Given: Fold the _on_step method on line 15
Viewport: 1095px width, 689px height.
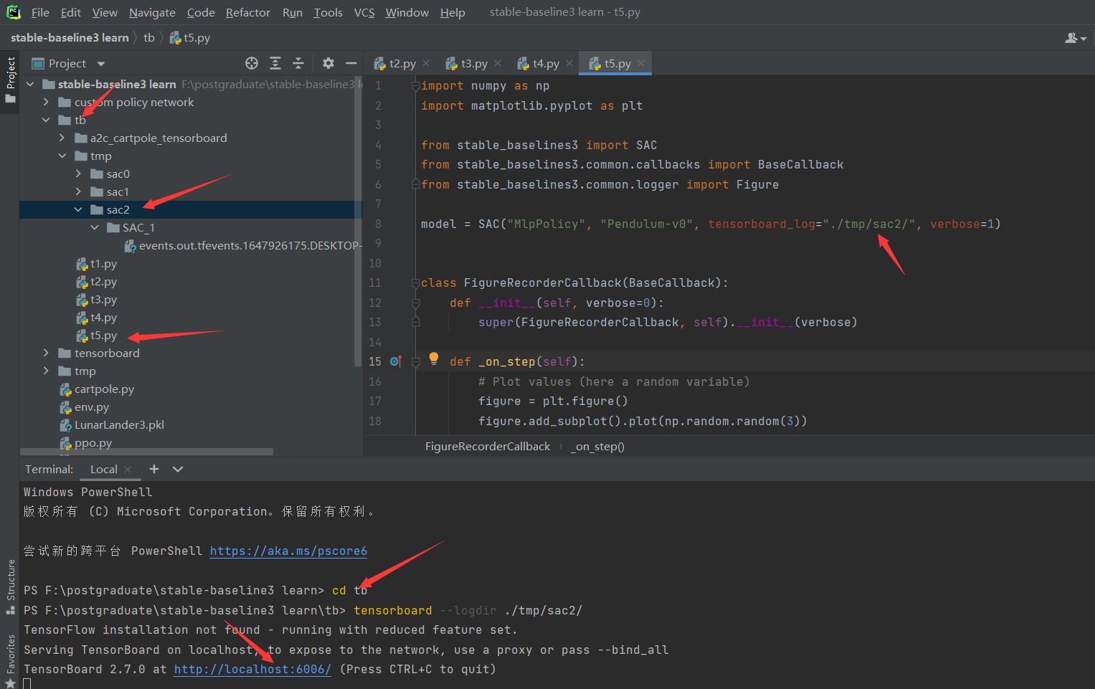Looking at the screenshot, I should (x=415, y=362).
